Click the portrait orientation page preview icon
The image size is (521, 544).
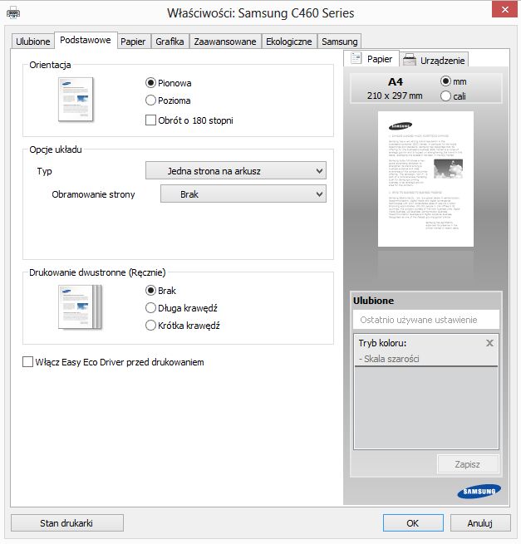click(76, 100)
